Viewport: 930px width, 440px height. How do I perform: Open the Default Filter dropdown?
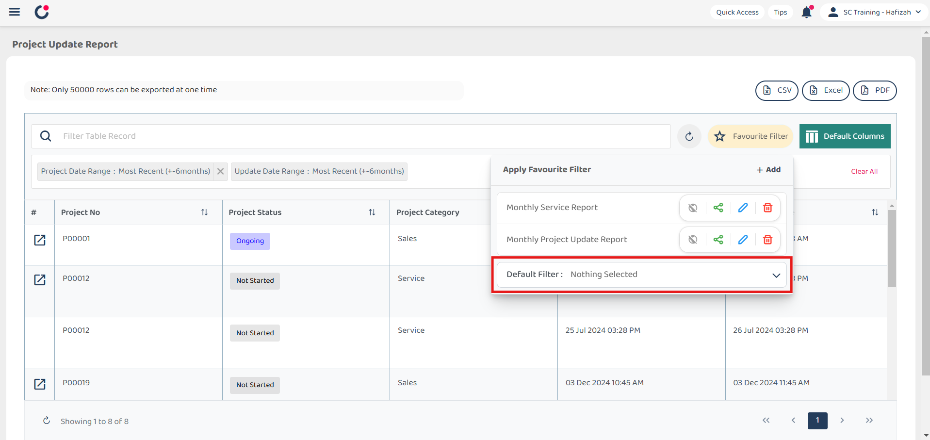[x=642, y=275]
